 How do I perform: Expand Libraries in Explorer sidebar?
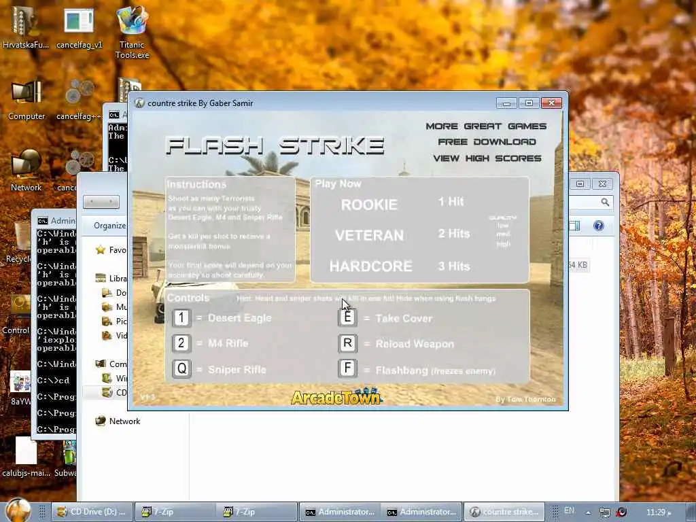point(111,278)
